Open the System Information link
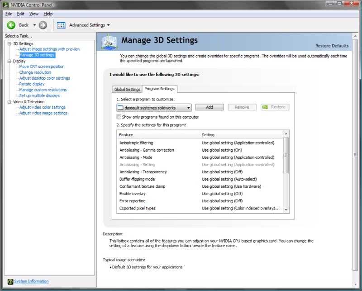 tap(31, 281)
